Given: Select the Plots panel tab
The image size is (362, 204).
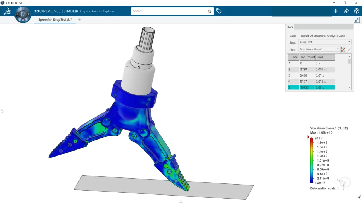Looking at the screenshot, I should 290,27.
